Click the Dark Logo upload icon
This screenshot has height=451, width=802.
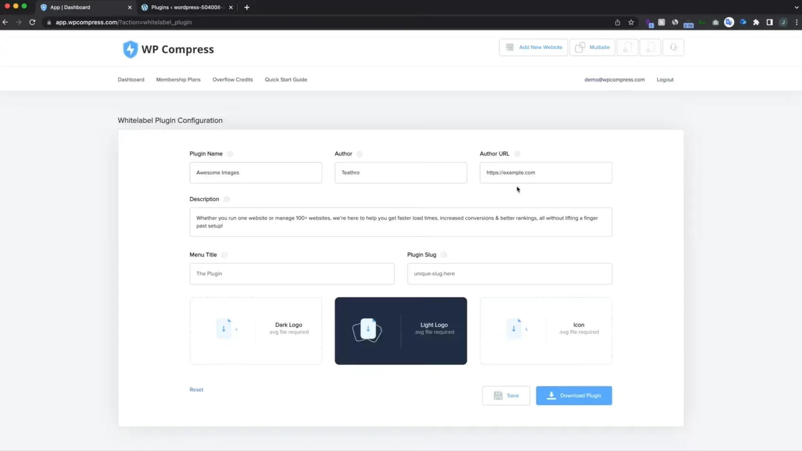[224, 328]
